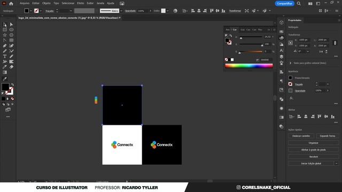Swap fill and stroke arrow in toolbar

[12, 85]
